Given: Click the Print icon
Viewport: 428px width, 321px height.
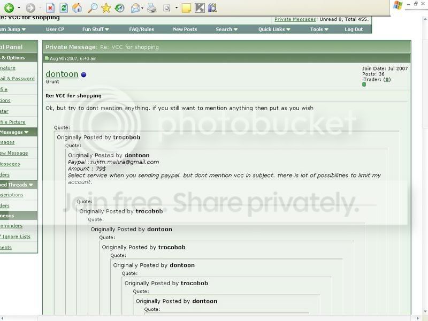Looking at the screenshot, I should click(x=152, y=8).
